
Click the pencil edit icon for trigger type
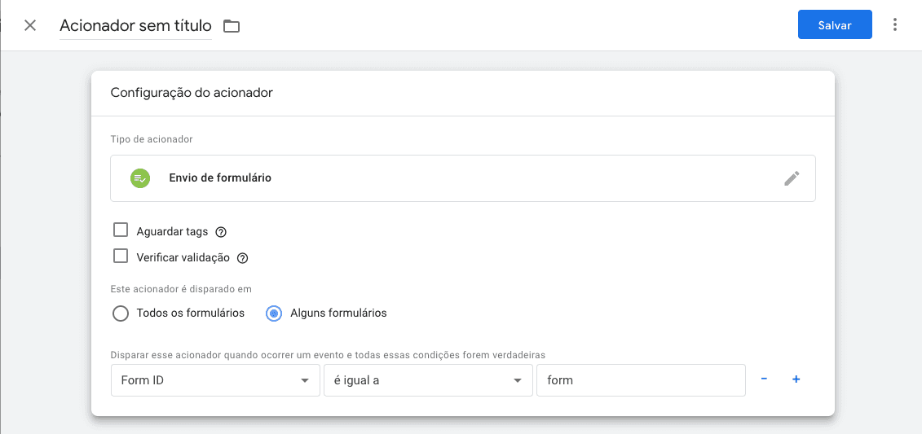[792, 178]
